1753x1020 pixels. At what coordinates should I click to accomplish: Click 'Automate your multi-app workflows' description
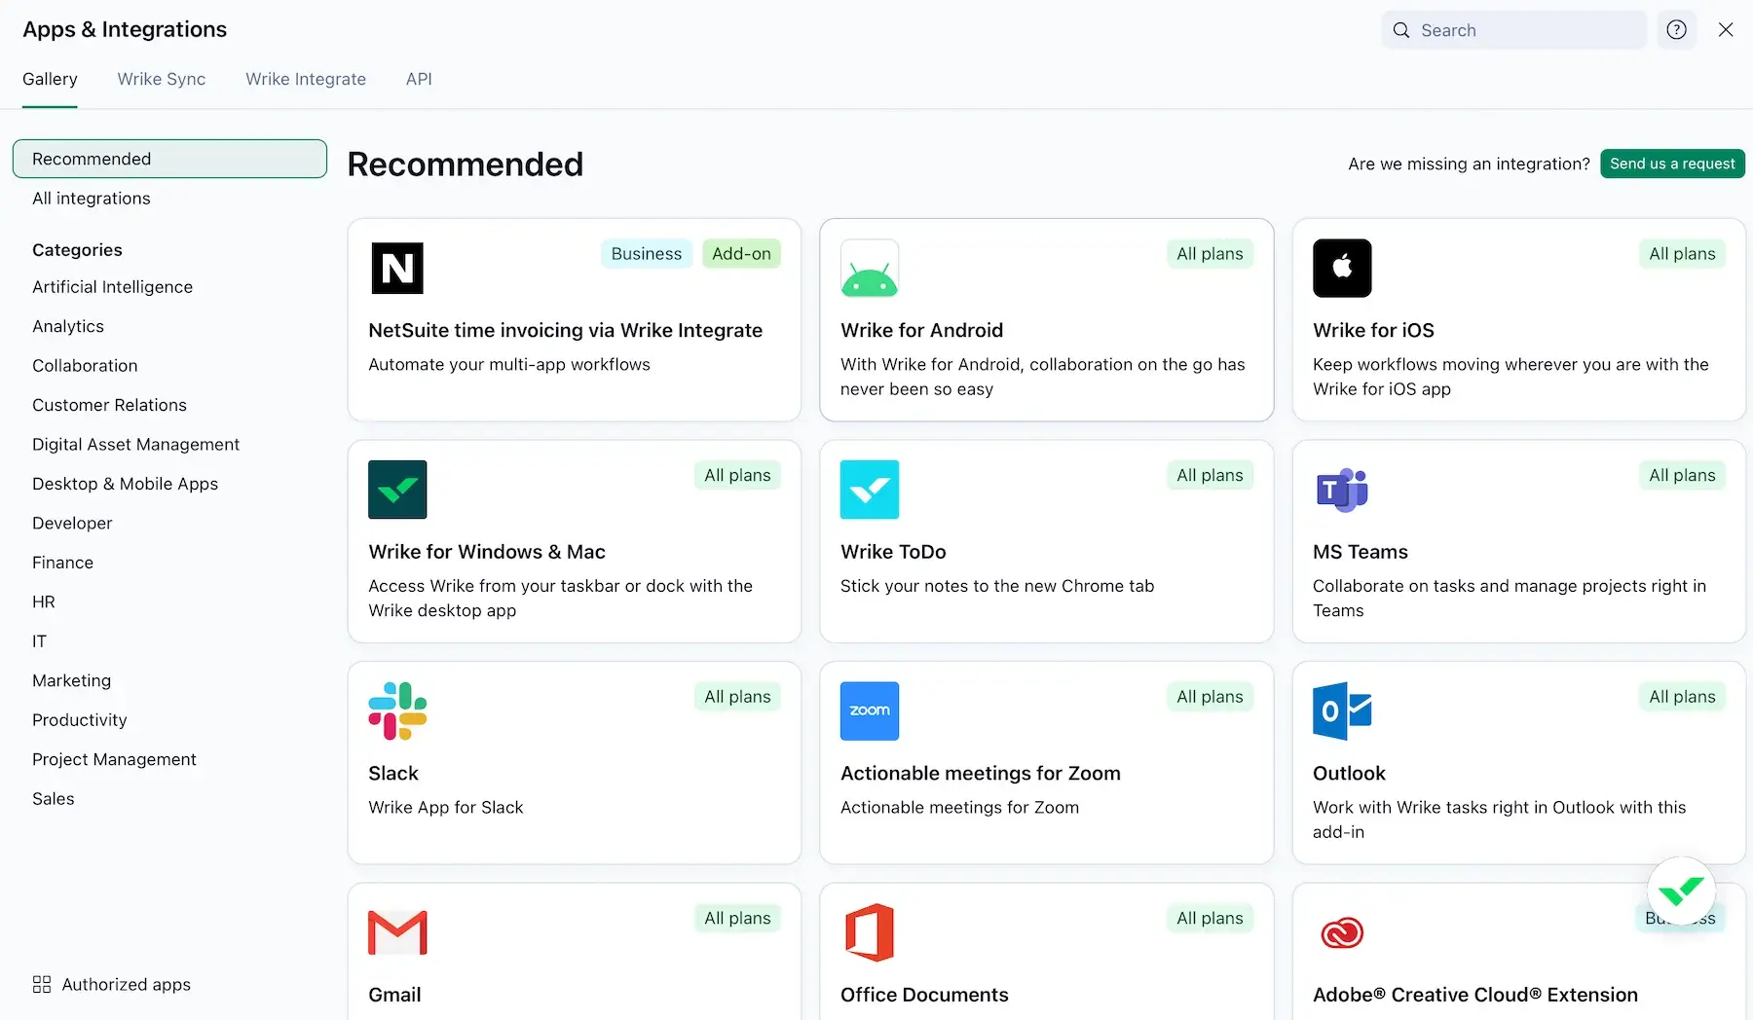click(509, 365)
